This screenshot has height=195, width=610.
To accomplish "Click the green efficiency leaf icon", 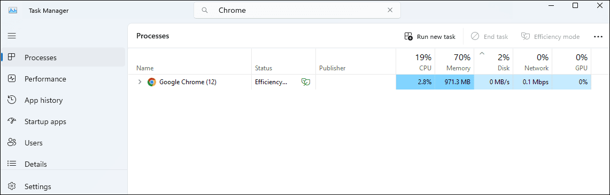I will (306, 82).
